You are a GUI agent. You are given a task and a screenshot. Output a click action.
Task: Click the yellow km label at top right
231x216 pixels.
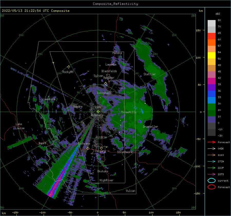point(201,11)
